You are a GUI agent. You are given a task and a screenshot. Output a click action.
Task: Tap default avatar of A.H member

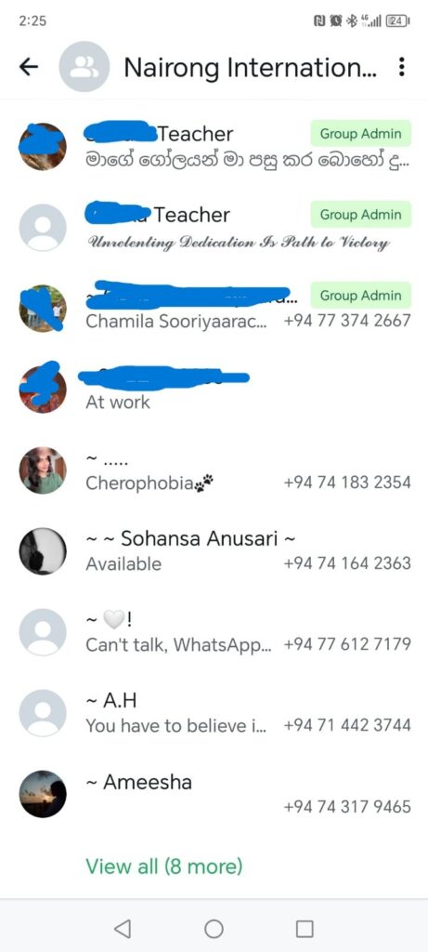[x=43, y=713]
